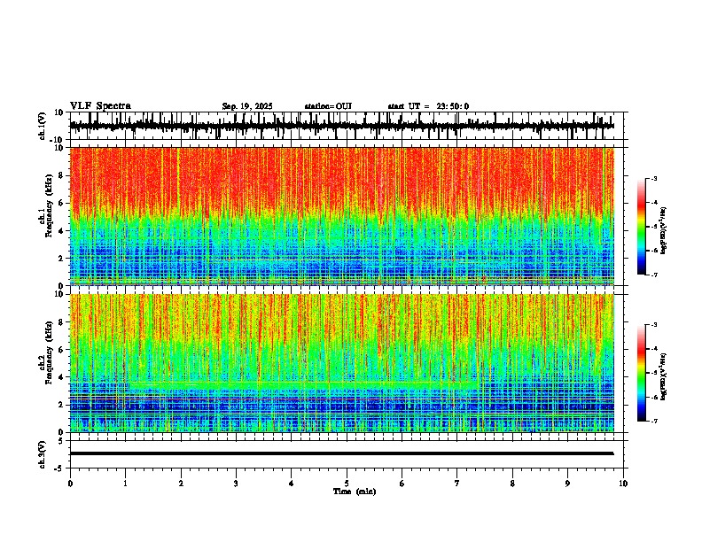Click the time axis tick label "9"
Screen dimensions: 702x542
click(567, 484)
